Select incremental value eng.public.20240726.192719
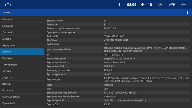Viewport: 192px width, 108px height. (x=119, y=59)
